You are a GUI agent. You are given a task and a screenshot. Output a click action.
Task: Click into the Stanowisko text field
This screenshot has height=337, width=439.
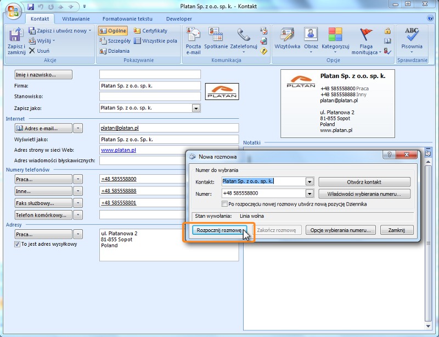[x=150, y=97]
